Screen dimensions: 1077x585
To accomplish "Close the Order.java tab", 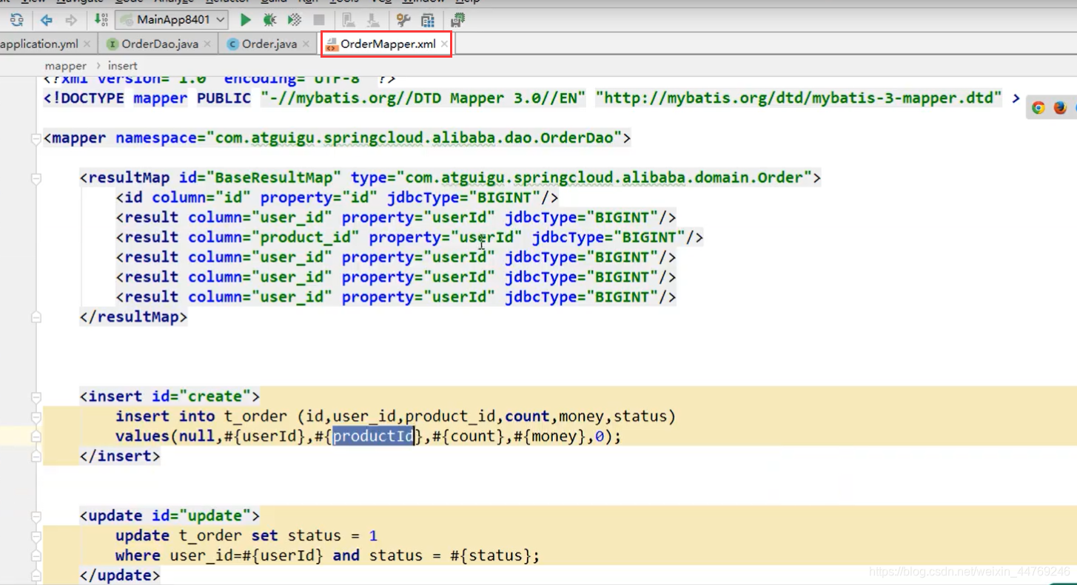I will (x=306, y=44).
